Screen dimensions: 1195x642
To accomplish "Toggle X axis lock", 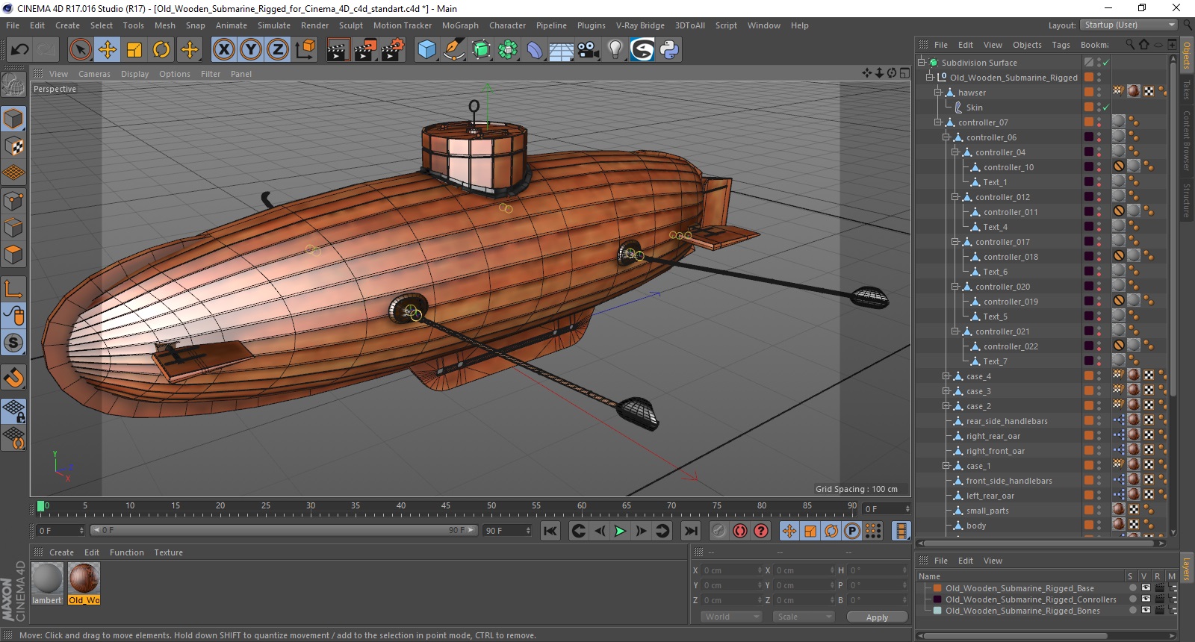I will click(223, 50).
